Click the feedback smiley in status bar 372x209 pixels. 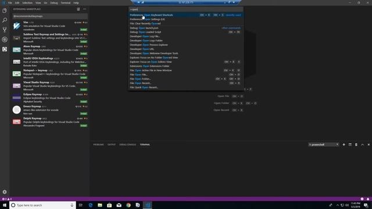coord(362,199)
